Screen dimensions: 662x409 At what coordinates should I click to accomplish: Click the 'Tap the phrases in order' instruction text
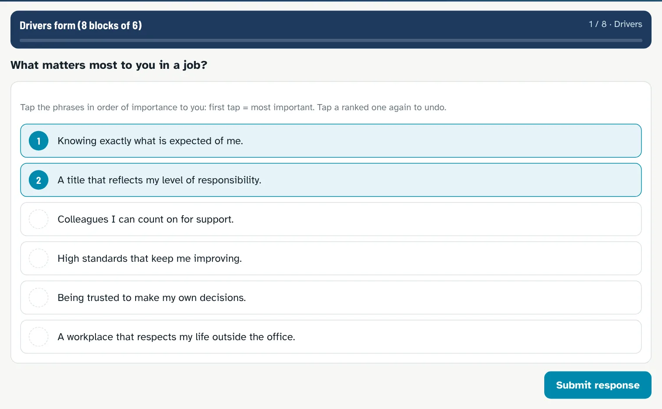(233, 108)
